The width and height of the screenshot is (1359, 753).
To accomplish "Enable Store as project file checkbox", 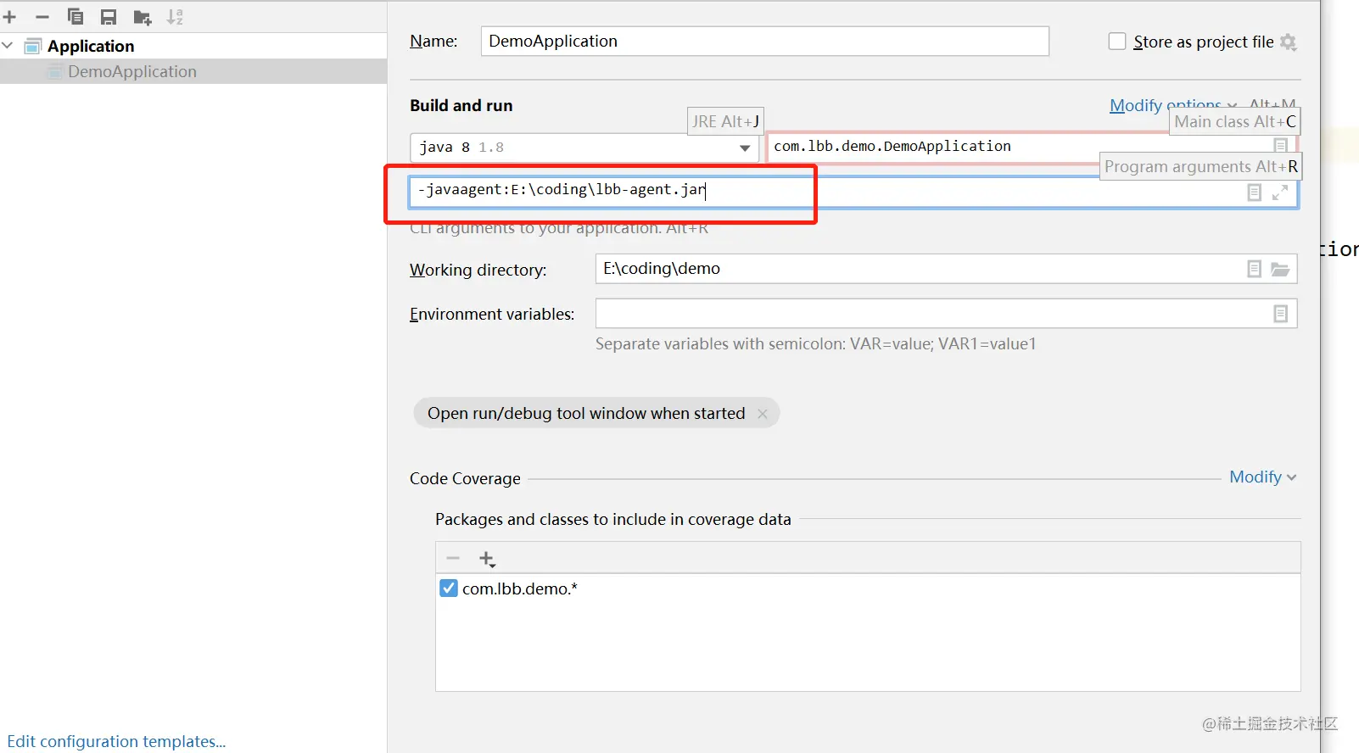I will [1117, 42].
